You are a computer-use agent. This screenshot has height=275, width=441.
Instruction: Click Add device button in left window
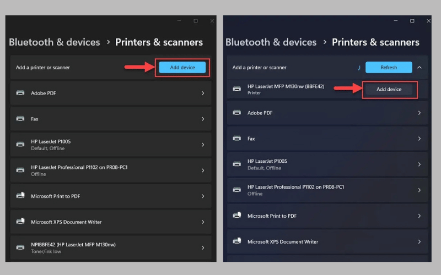[182, 67]
